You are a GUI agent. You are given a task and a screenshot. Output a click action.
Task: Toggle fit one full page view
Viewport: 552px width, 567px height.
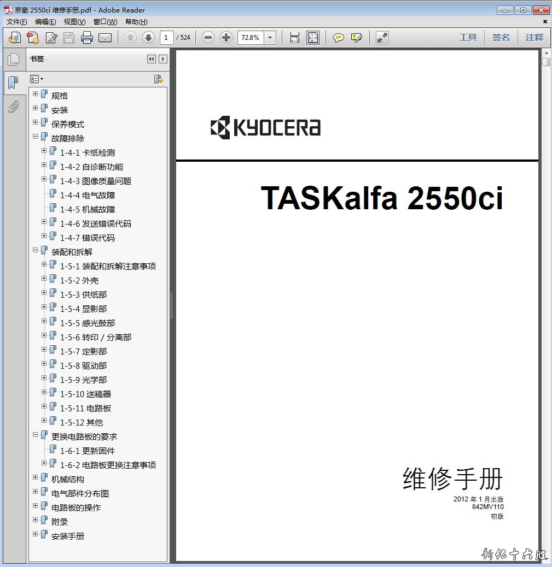(x=313, y=38)
